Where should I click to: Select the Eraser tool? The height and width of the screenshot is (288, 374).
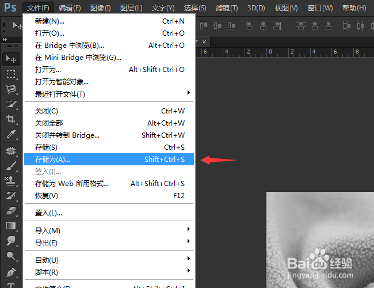11,211
